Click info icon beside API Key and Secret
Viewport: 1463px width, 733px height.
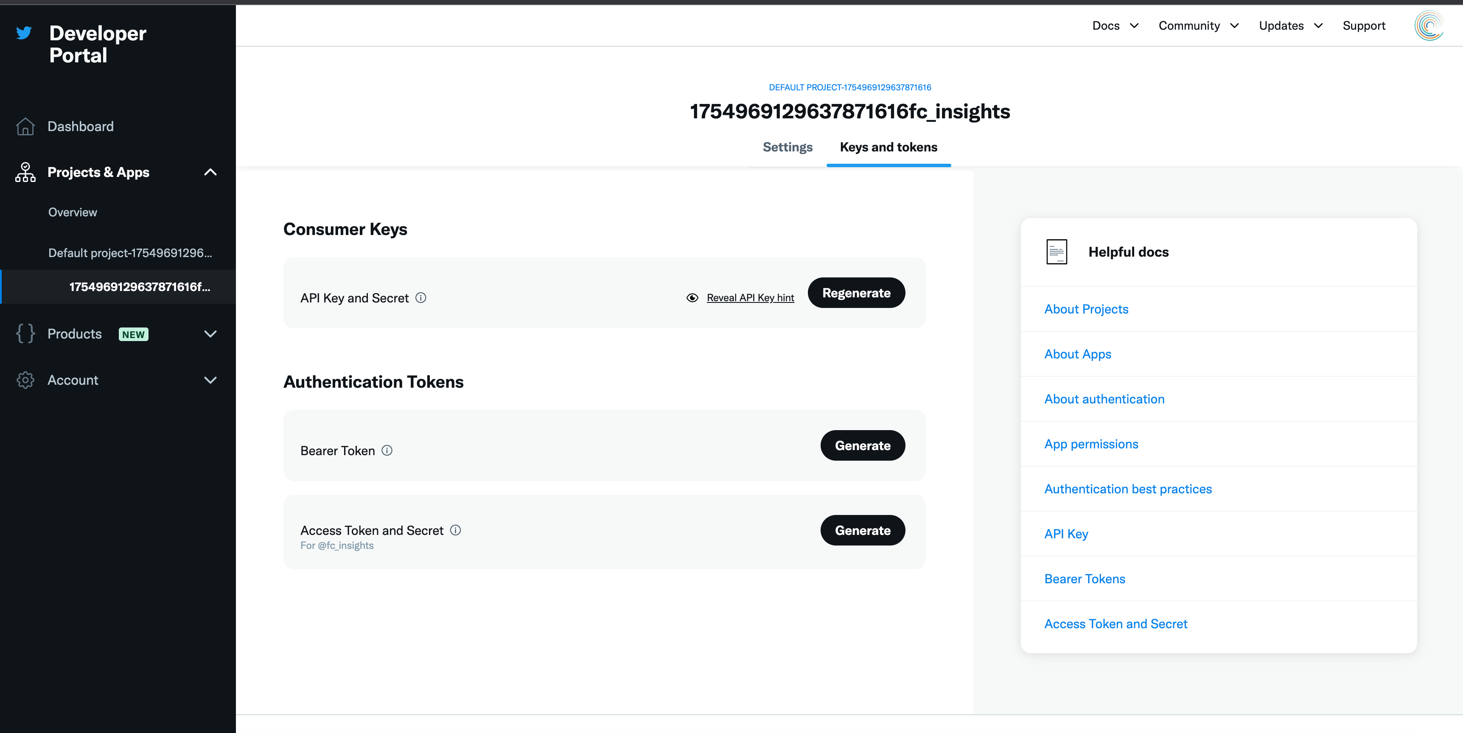pyautogui.click(x=421, y=297)
